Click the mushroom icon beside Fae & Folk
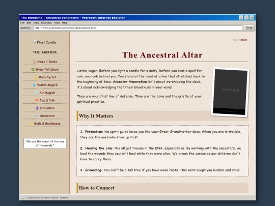This screenshot has height=206, width=275. [37, 100]
